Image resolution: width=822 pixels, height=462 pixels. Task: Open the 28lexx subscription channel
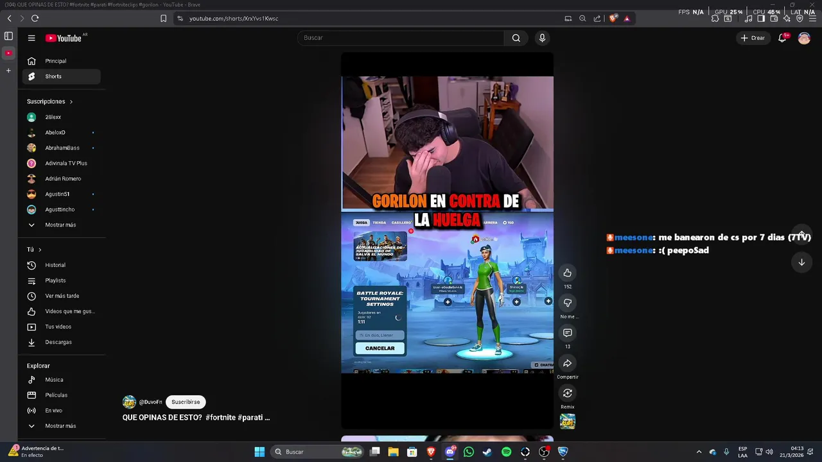[62, 117]
